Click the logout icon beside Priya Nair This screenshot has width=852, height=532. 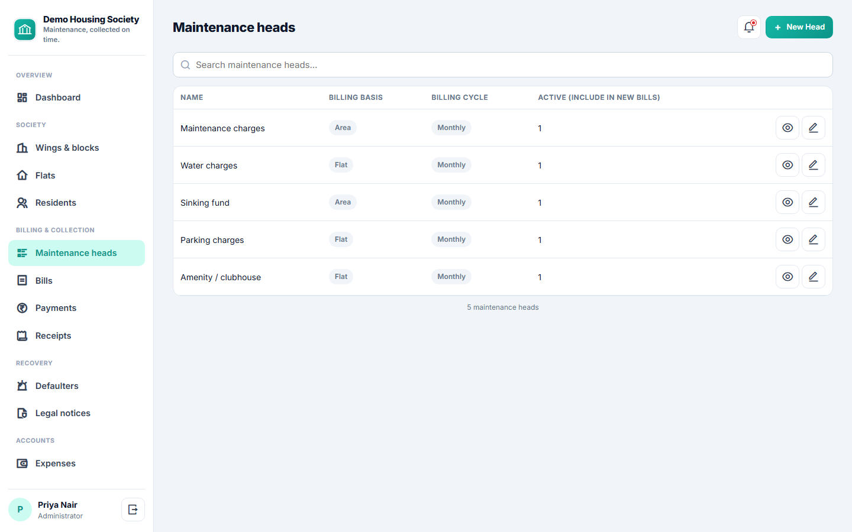pyautogui.click(x=133, y=510)
